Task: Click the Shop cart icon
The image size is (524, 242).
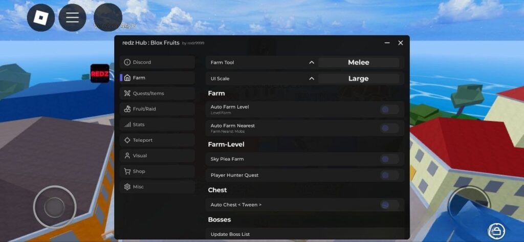Action: [127, 171]
